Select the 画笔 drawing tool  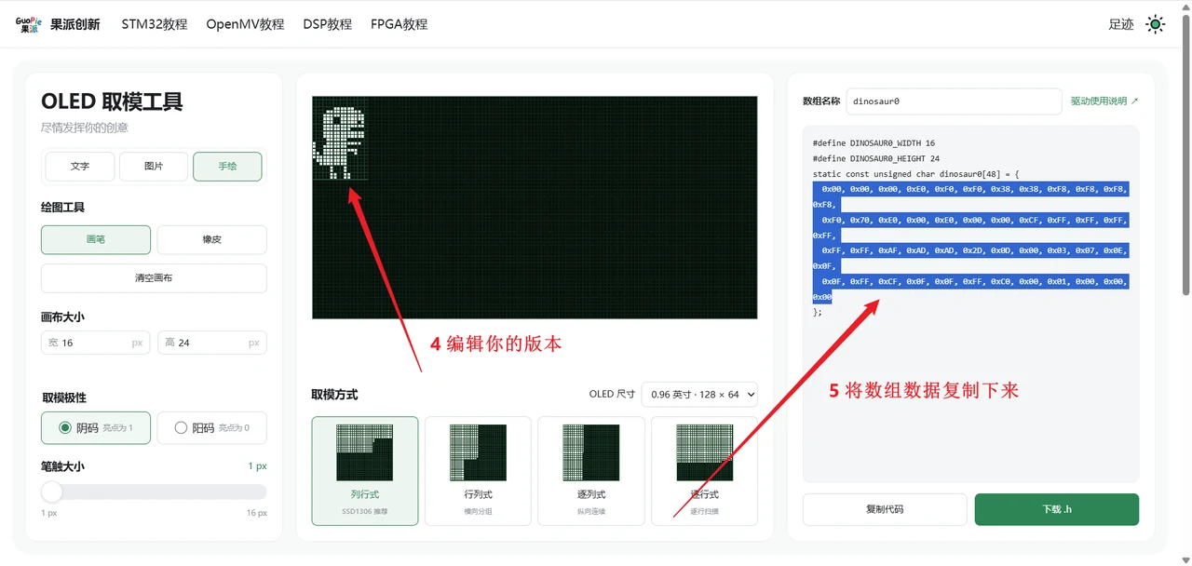(x=96, y=239)
